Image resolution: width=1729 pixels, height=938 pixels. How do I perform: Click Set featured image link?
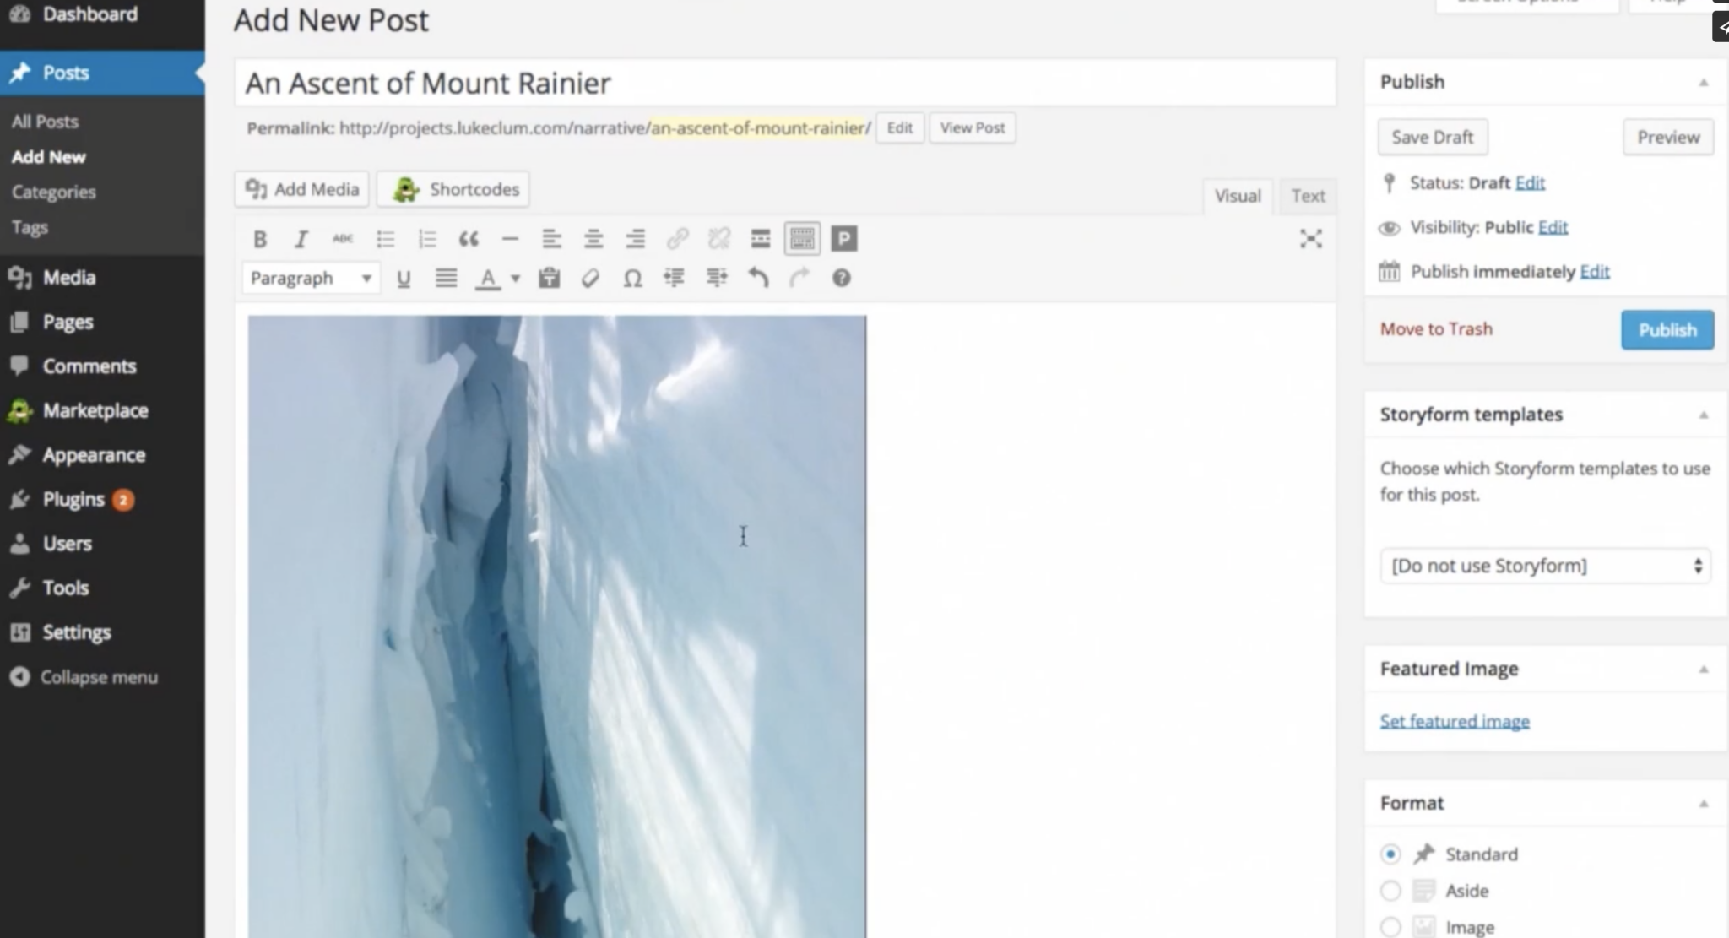[x=1454, y=720]
